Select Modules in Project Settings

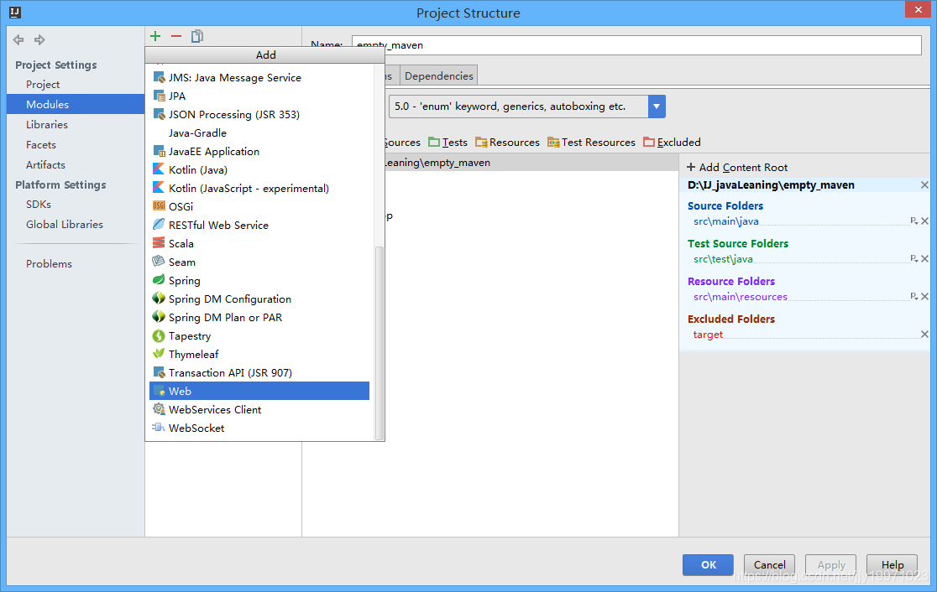point(76,105)
